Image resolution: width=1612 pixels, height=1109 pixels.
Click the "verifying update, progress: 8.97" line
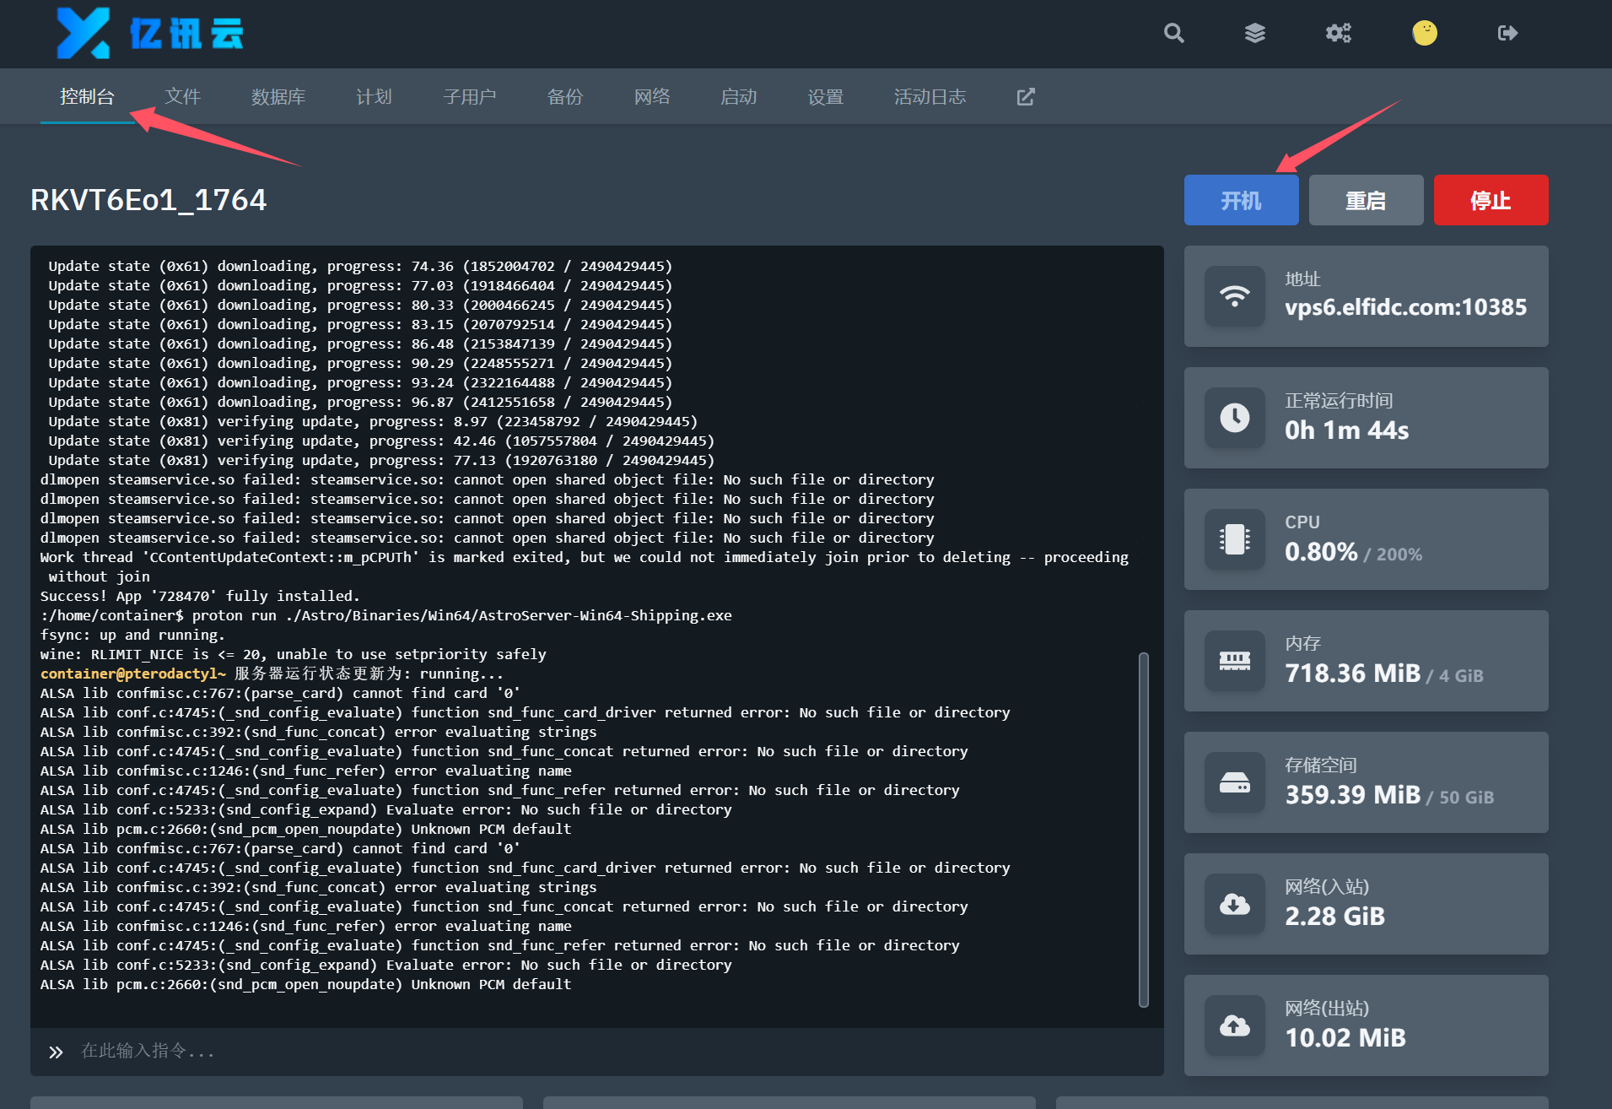coord(373,422)
